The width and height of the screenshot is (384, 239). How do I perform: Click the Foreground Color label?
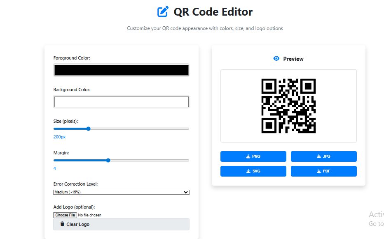72,58
